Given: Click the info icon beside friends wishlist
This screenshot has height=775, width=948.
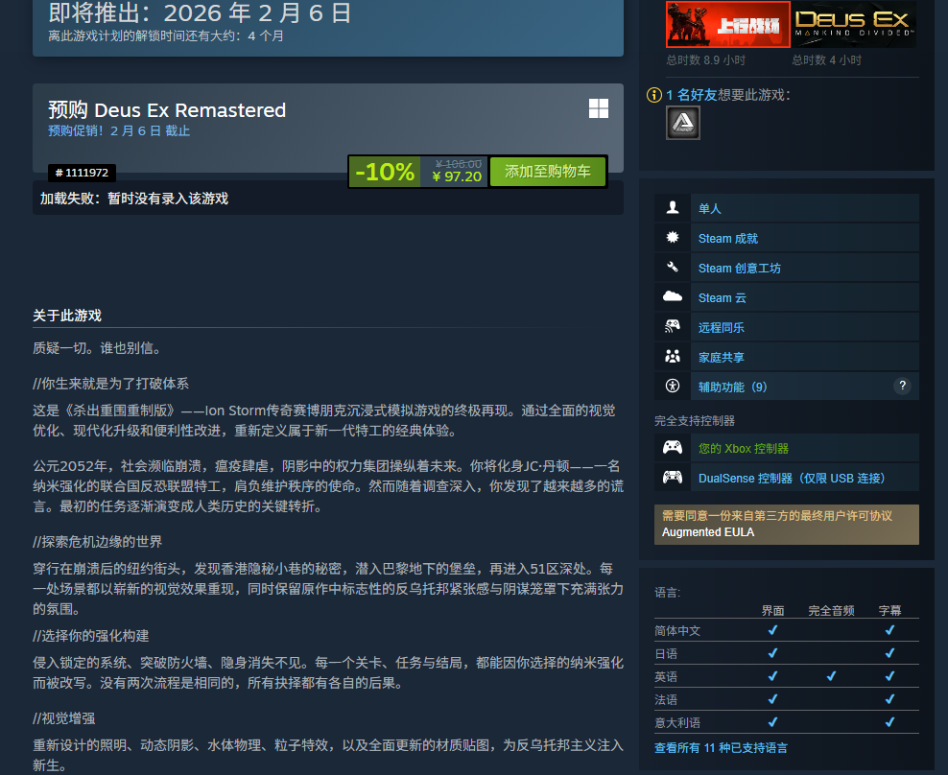Looking at the screenshot, I should click(x=654, y=95).
